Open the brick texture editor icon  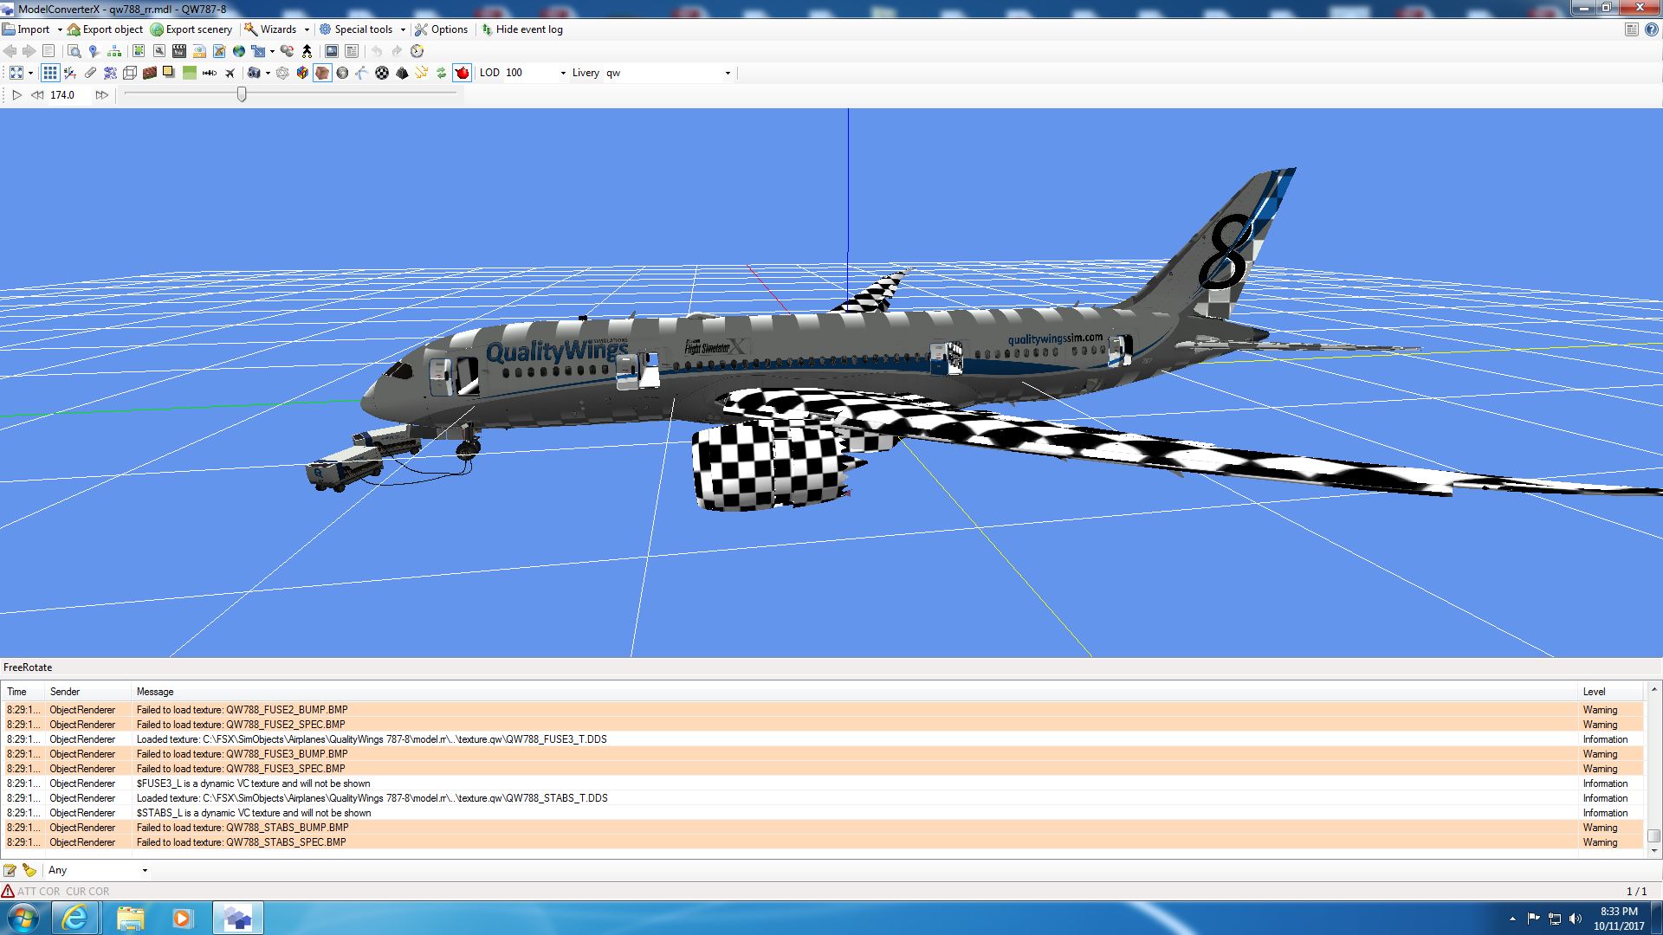pyautogui.click(x=148, y=73)
